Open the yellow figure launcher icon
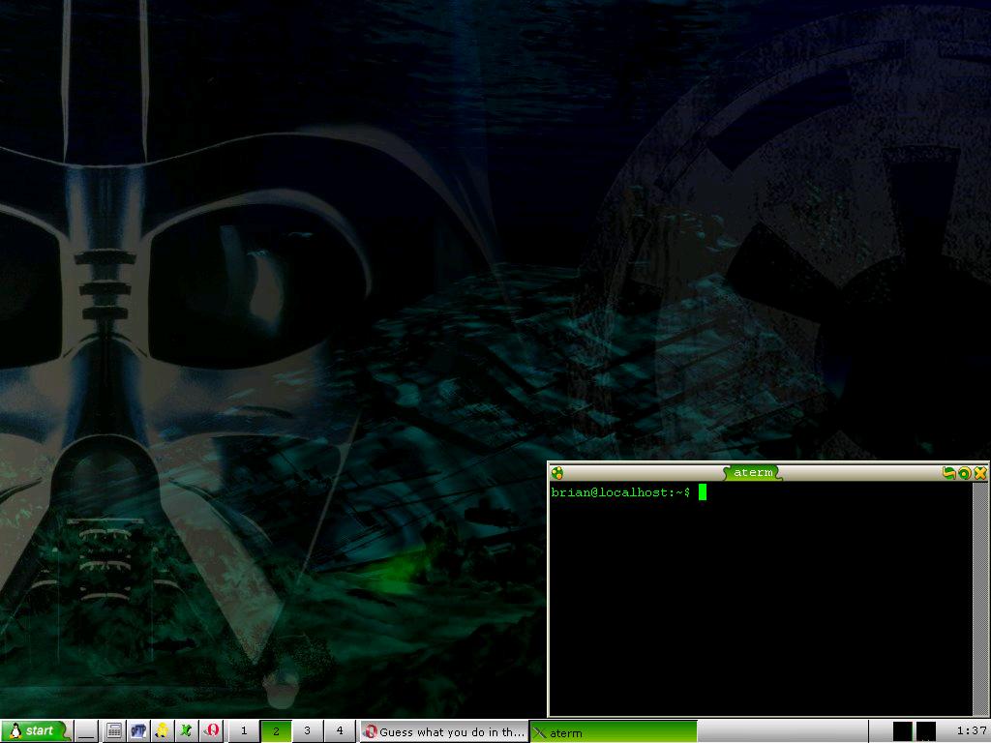The image size is (991, 743). pyautogui.click(x=162, y=731)
